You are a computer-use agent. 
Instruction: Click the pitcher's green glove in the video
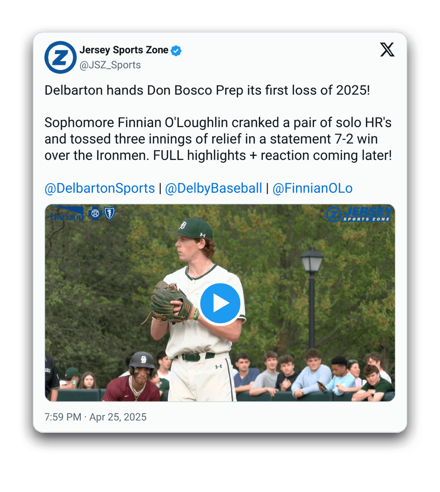tap(170, 302)
